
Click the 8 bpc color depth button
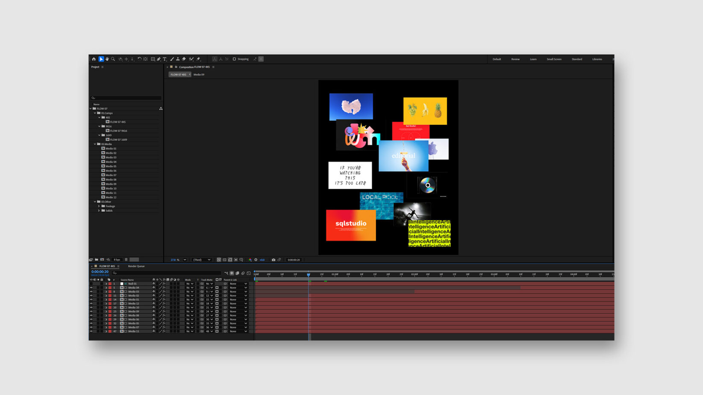point(117,260)
